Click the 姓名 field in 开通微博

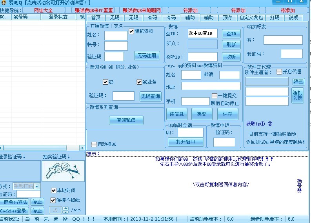coord(116,36)
